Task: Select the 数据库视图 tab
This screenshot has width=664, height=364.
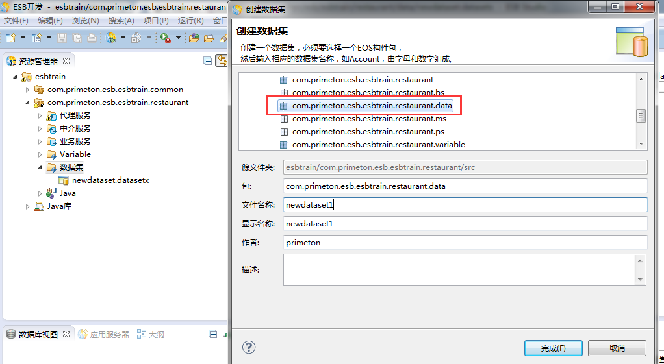Action: point(38,334)
